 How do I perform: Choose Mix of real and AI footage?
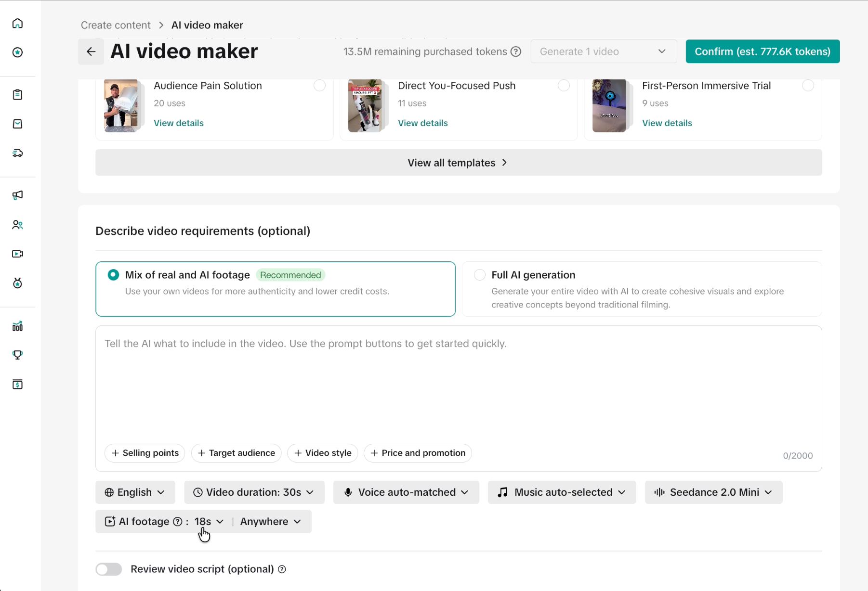276,289
